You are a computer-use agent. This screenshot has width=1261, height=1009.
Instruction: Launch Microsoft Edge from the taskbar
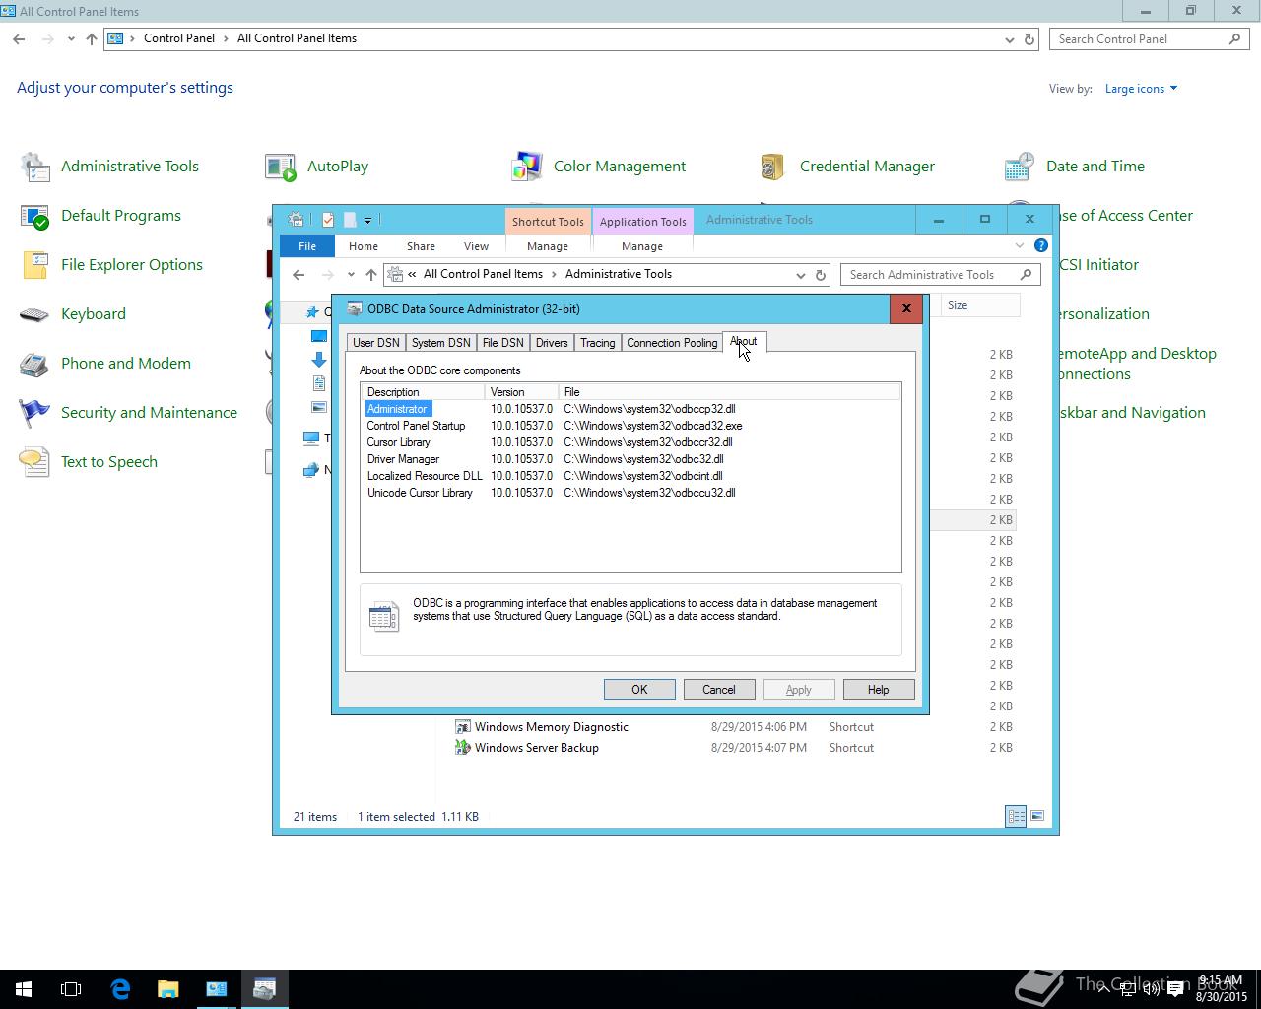tap(120, 989)
